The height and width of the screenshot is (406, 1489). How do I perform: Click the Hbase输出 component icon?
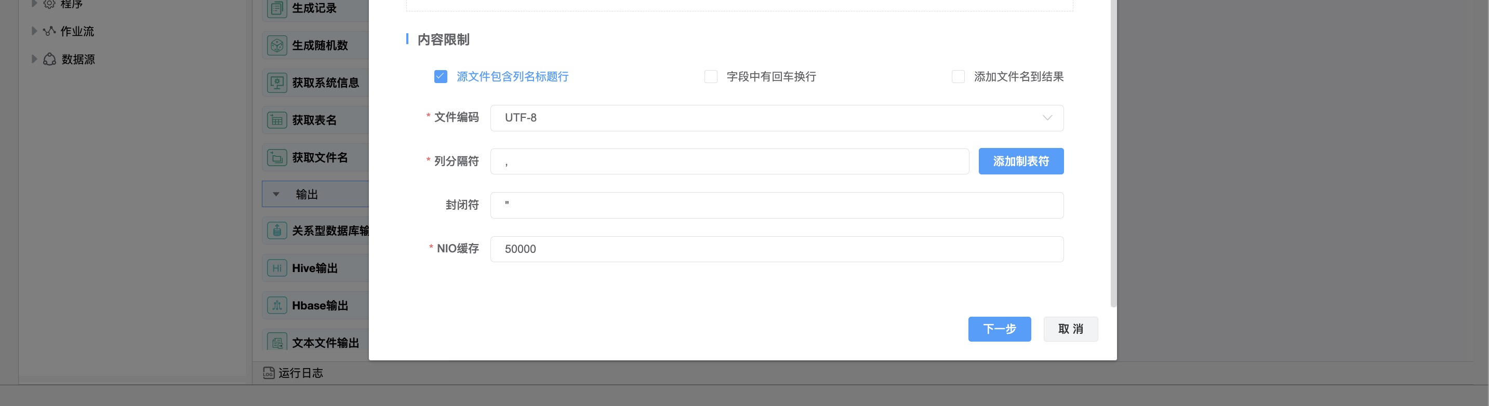[x=277, y=305]
